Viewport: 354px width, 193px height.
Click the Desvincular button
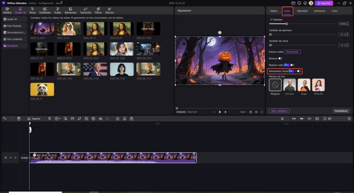[292, 52]
